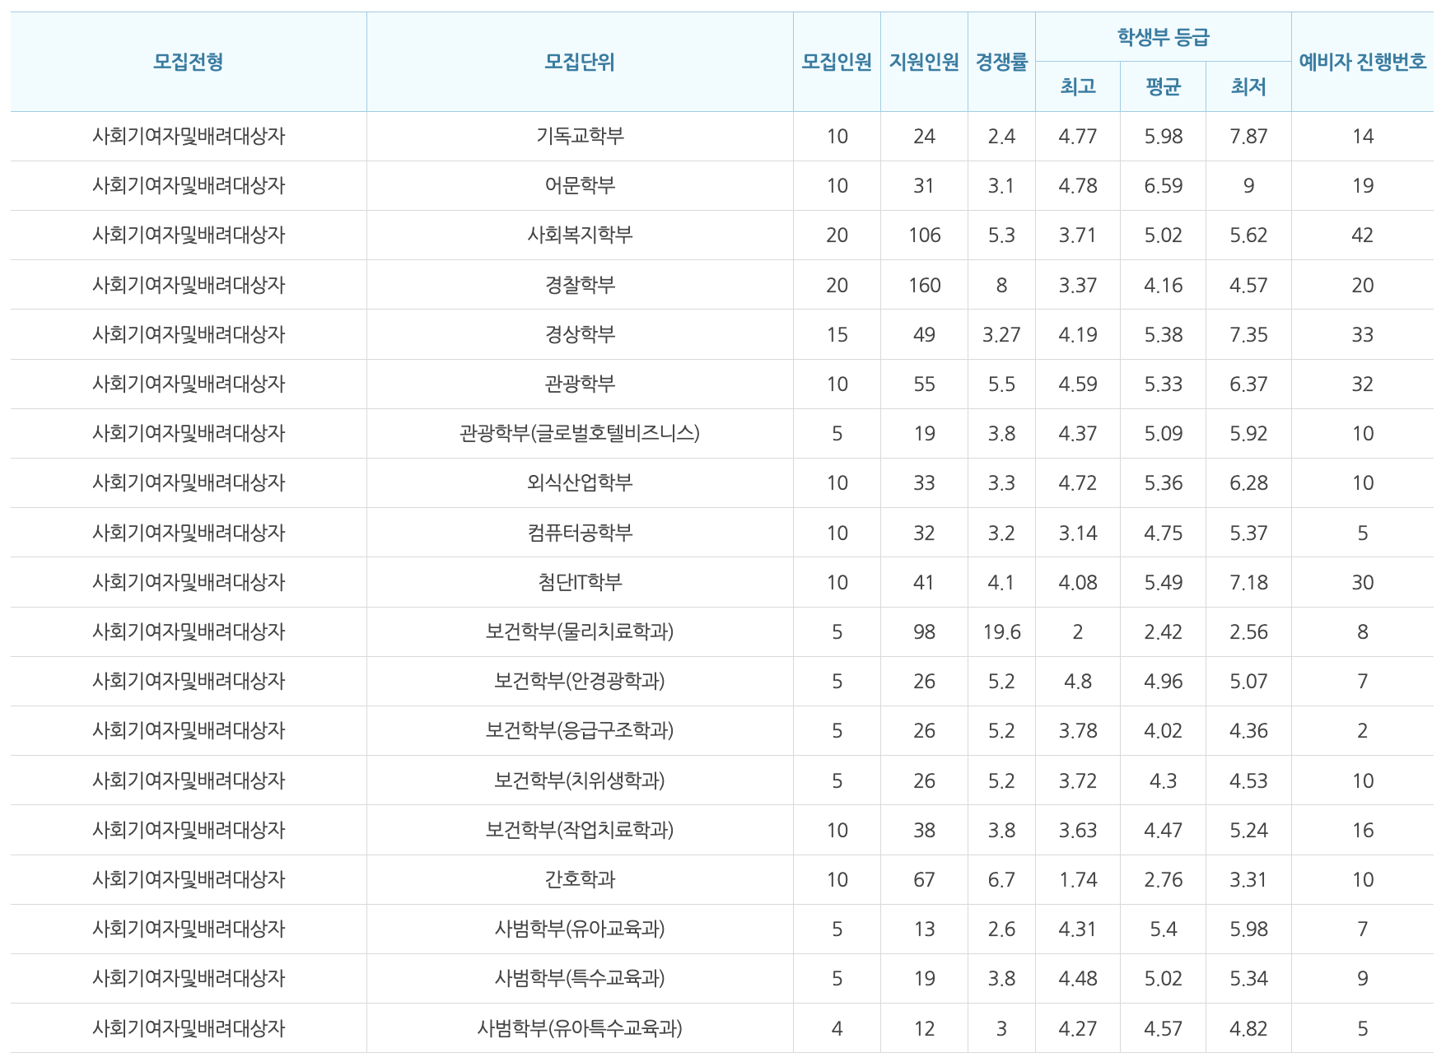This screenshot has width=1446, height=1062.
Task: Click the 모집단위 column header
Action: click(x=578, y=60)
